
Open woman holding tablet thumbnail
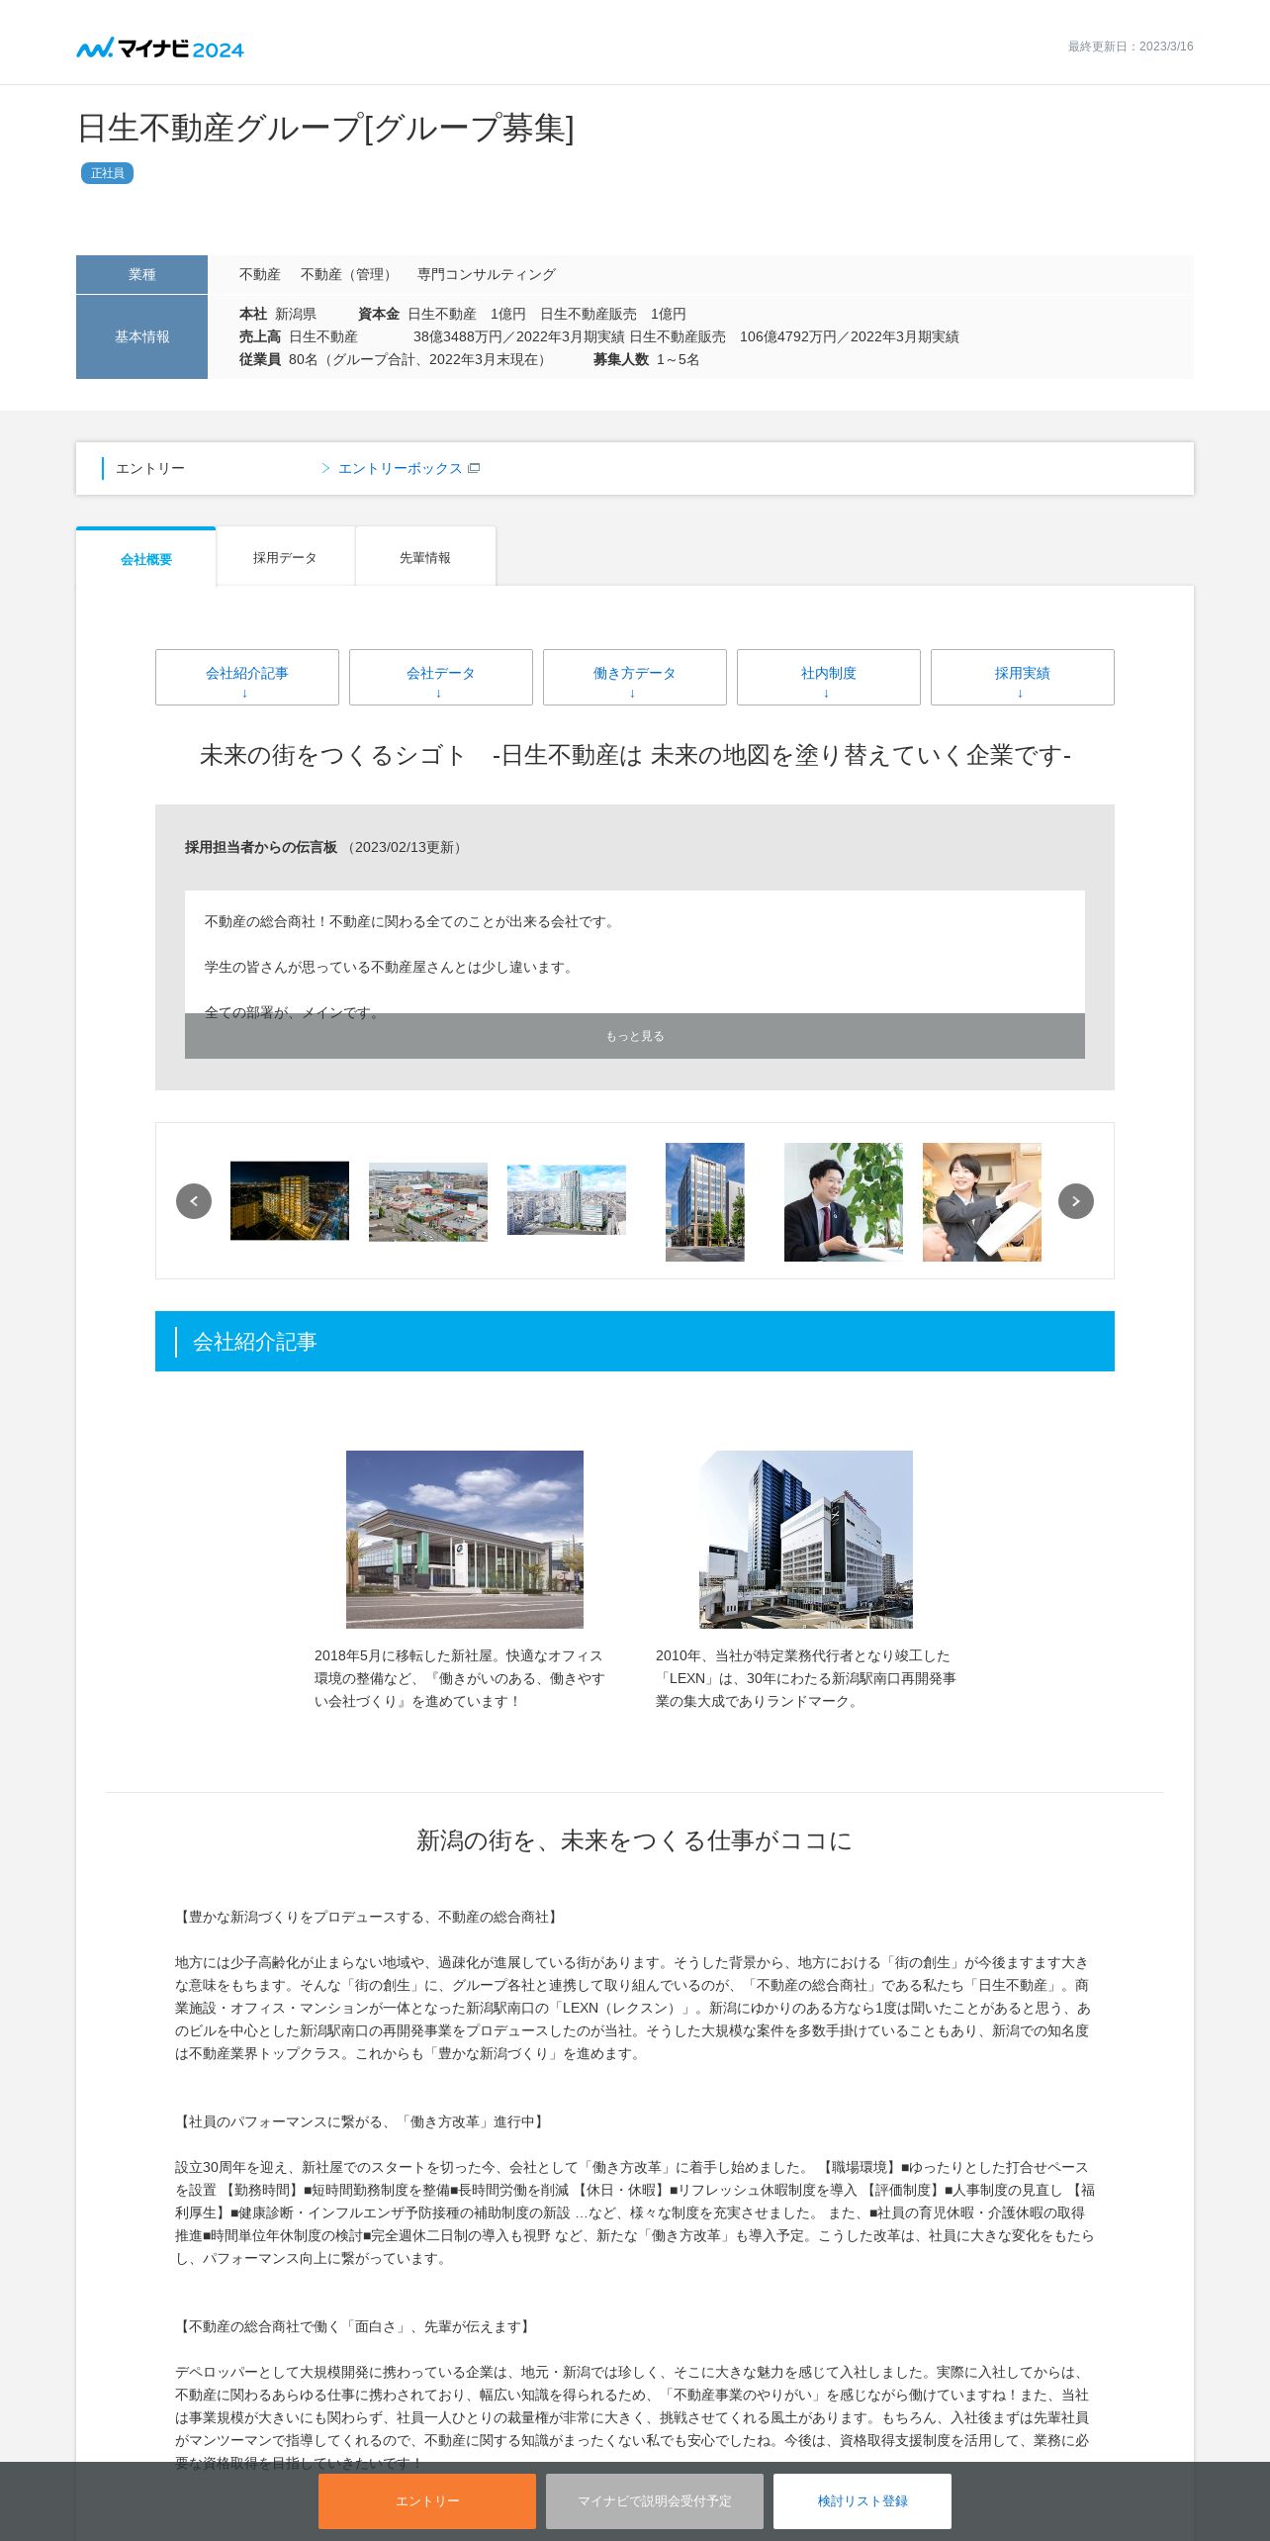(982, 1201)
